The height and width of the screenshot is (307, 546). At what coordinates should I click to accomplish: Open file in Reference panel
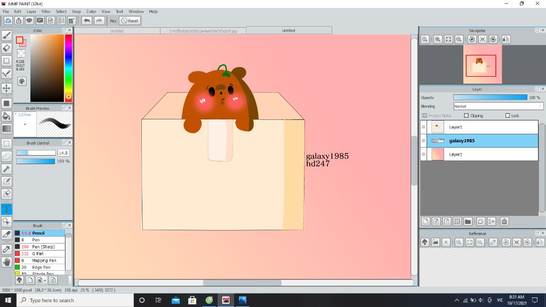[x=435, y=243]
